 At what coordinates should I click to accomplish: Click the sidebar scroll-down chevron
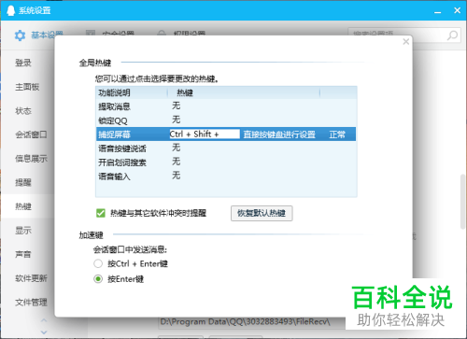[x=44, y=332]
